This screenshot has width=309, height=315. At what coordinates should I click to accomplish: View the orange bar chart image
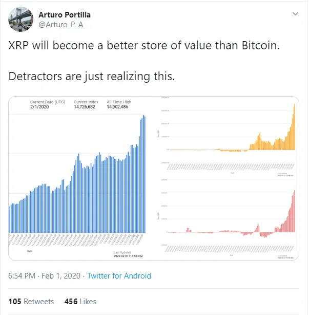(227, 135)
